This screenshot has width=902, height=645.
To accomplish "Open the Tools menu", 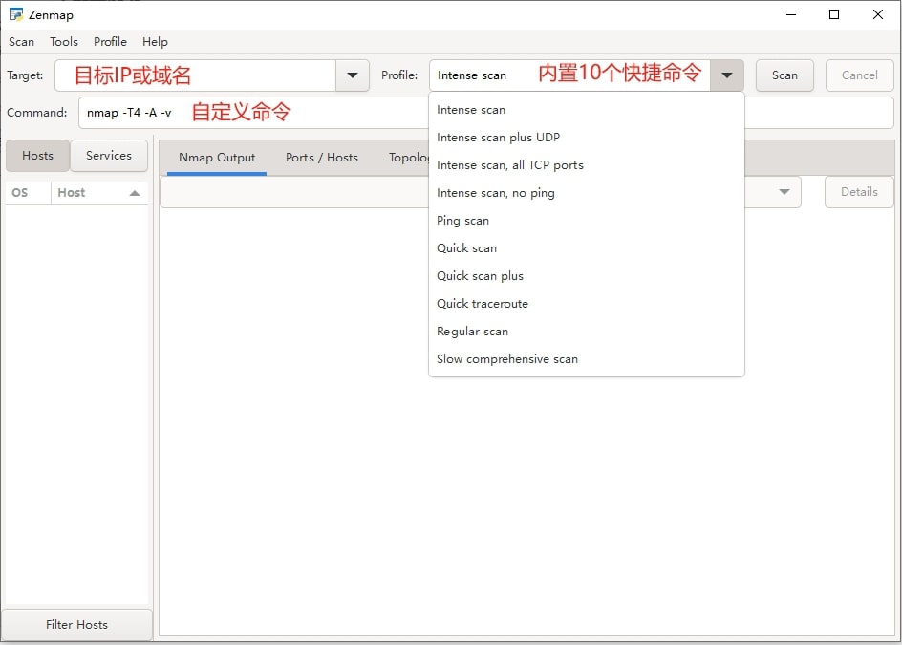I will point(64,42).
